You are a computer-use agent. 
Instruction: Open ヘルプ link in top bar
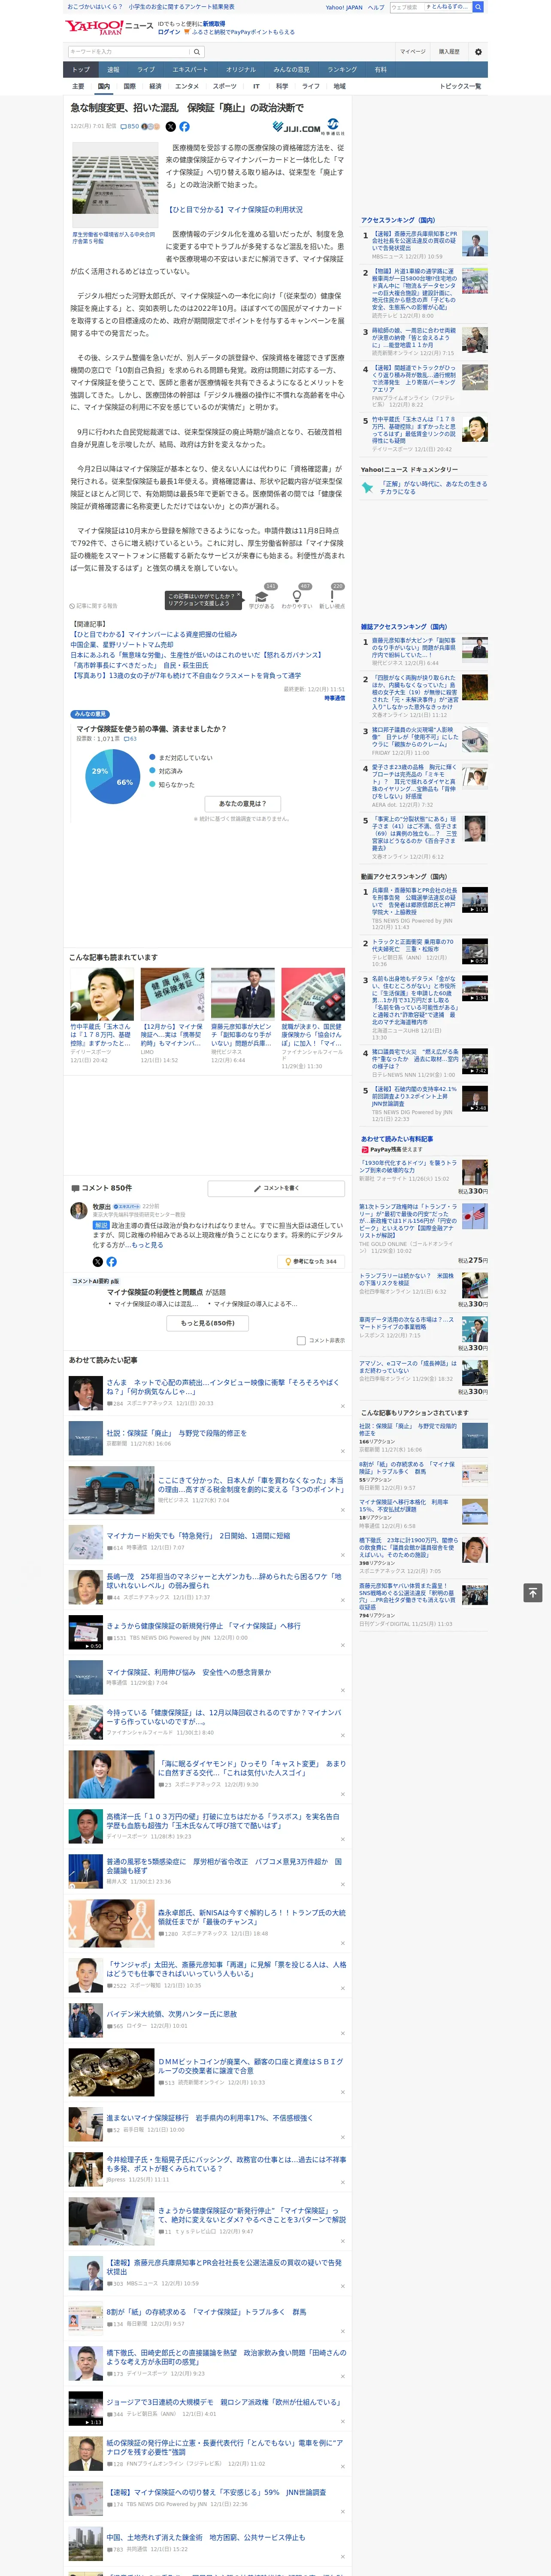(x=376, y=7)
